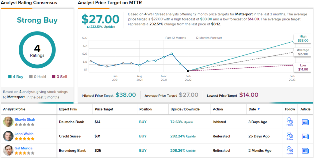This screenshot has width=314, height=158.
Task: Click the Upside / Downside column header
Action: (x=185, y=109)
